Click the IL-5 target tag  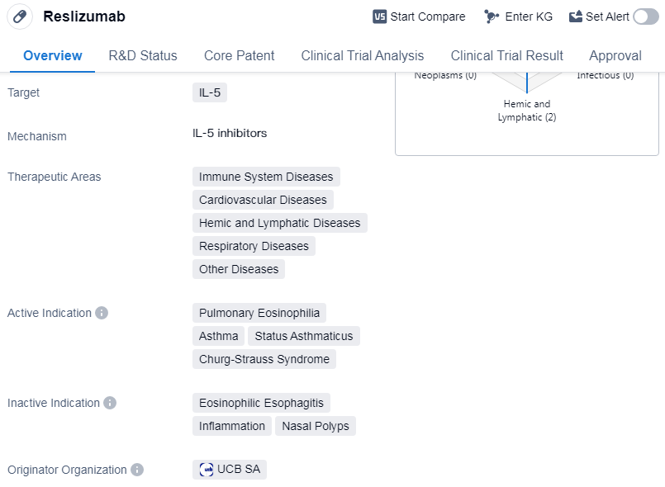[x=210, y=92]
